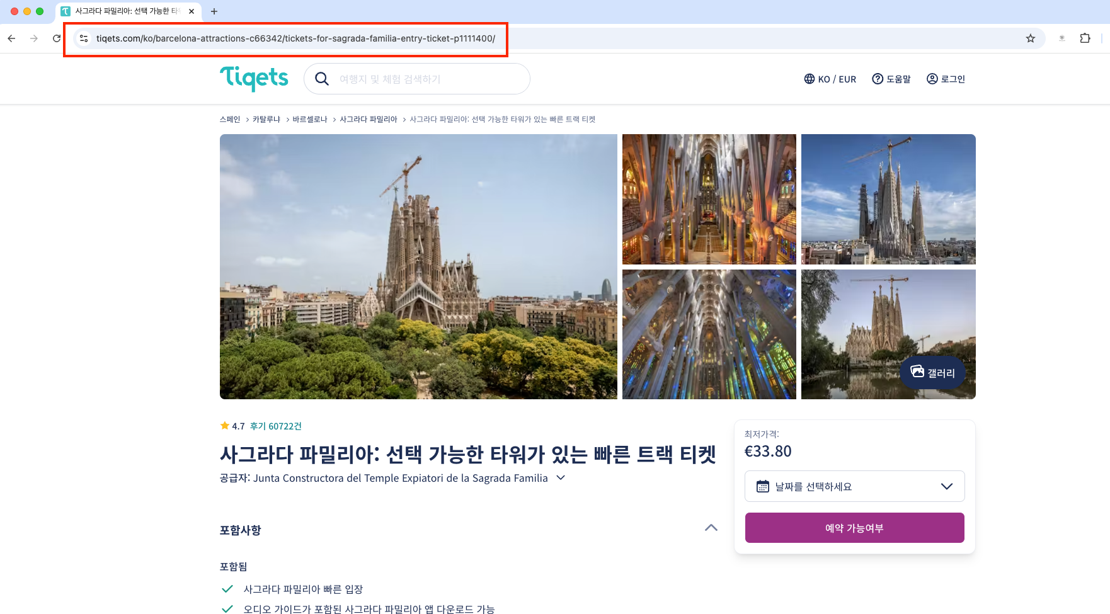Open the site information icon in address bar

84,38
